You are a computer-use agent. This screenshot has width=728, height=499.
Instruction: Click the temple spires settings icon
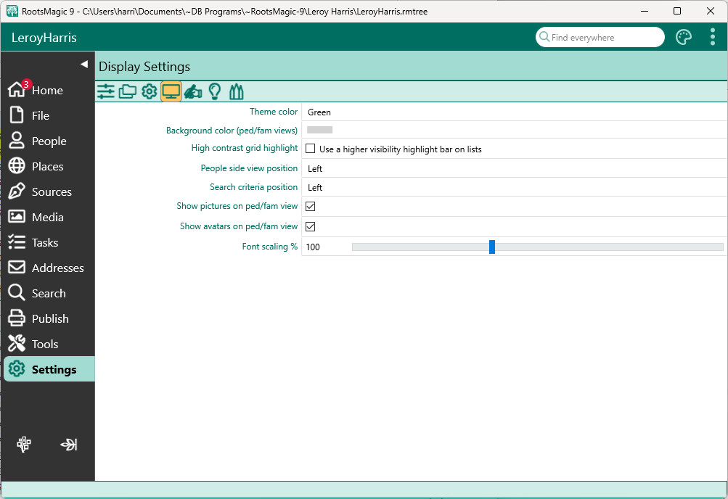(236, 91)
